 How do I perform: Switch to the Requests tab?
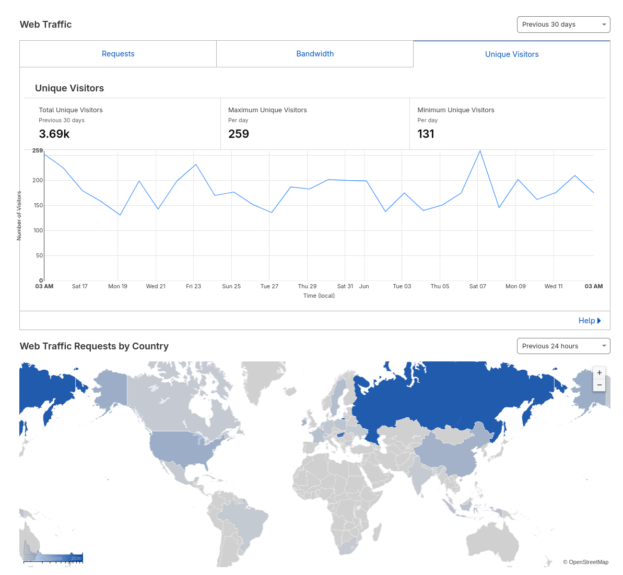(118, 54)
